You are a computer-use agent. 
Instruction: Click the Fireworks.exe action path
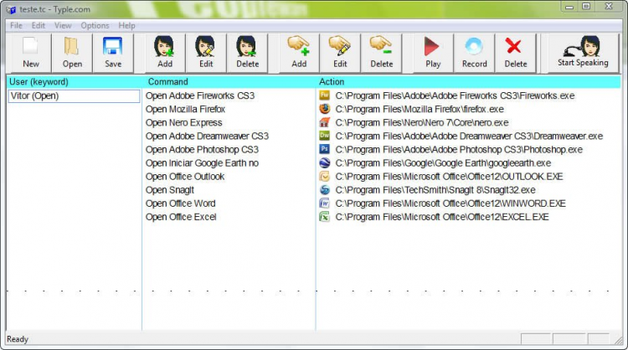[x=455, y=95]
